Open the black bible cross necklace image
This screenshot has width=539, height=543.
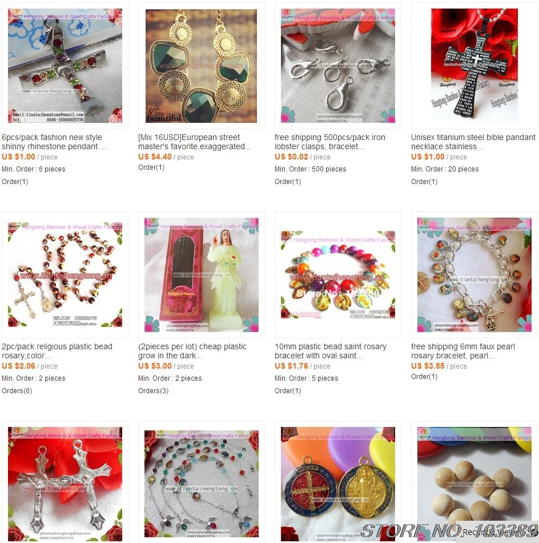coord(474,66)
